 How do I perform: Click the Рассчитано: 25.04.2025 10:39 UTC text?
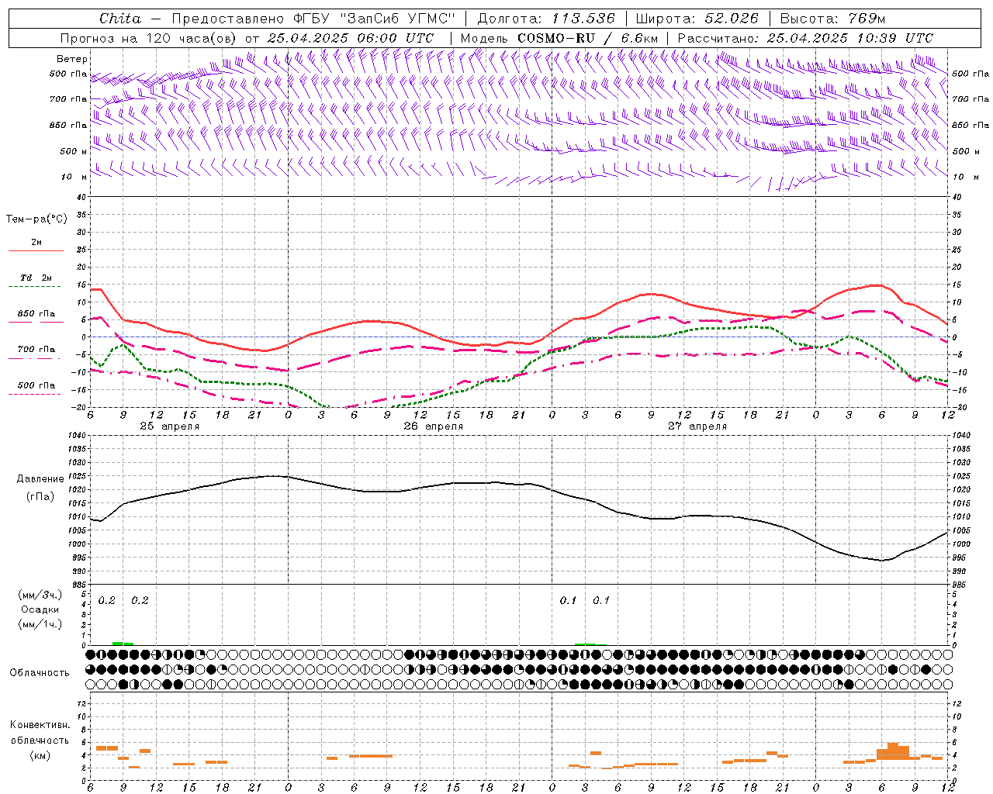pos(805,38)
